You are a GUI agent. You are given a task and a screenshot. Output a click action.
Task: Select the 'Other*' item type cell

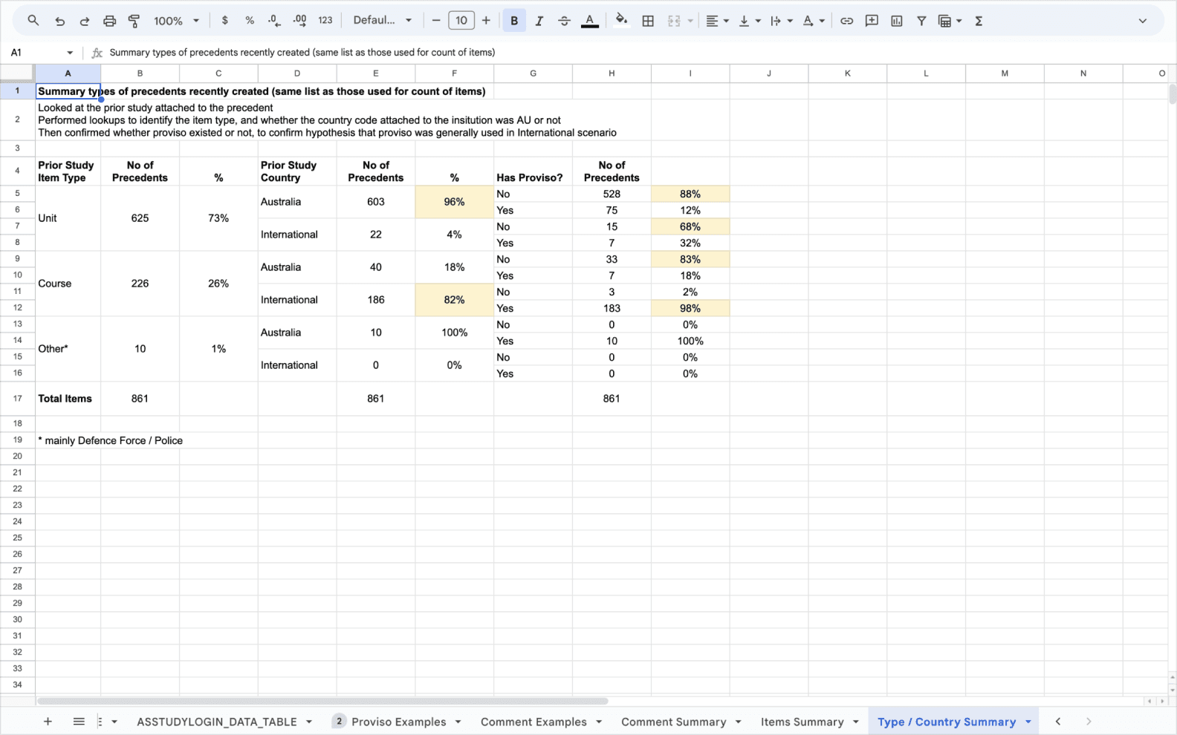[68, 349]
